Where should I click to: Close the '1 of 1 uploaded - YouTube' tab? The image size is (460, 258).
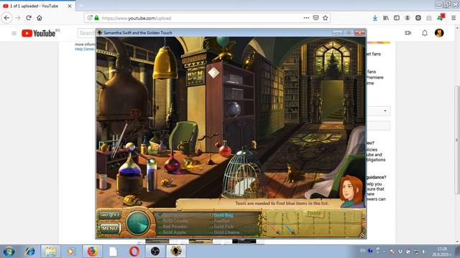(70, 6)
